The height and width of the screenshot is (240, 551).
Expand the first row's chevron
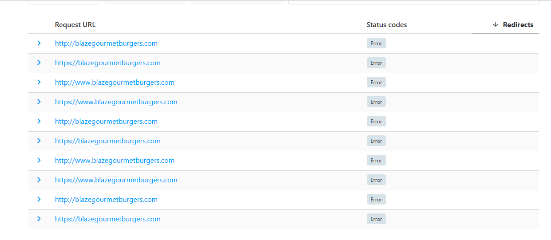click(x=39, y=43)
